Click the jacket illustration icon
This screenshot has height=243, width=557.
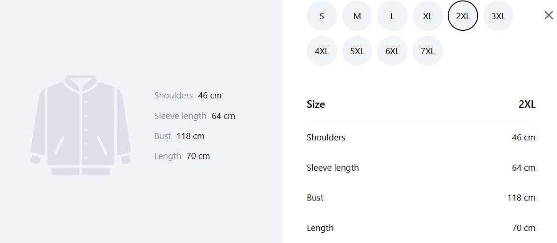click(81, 125)
